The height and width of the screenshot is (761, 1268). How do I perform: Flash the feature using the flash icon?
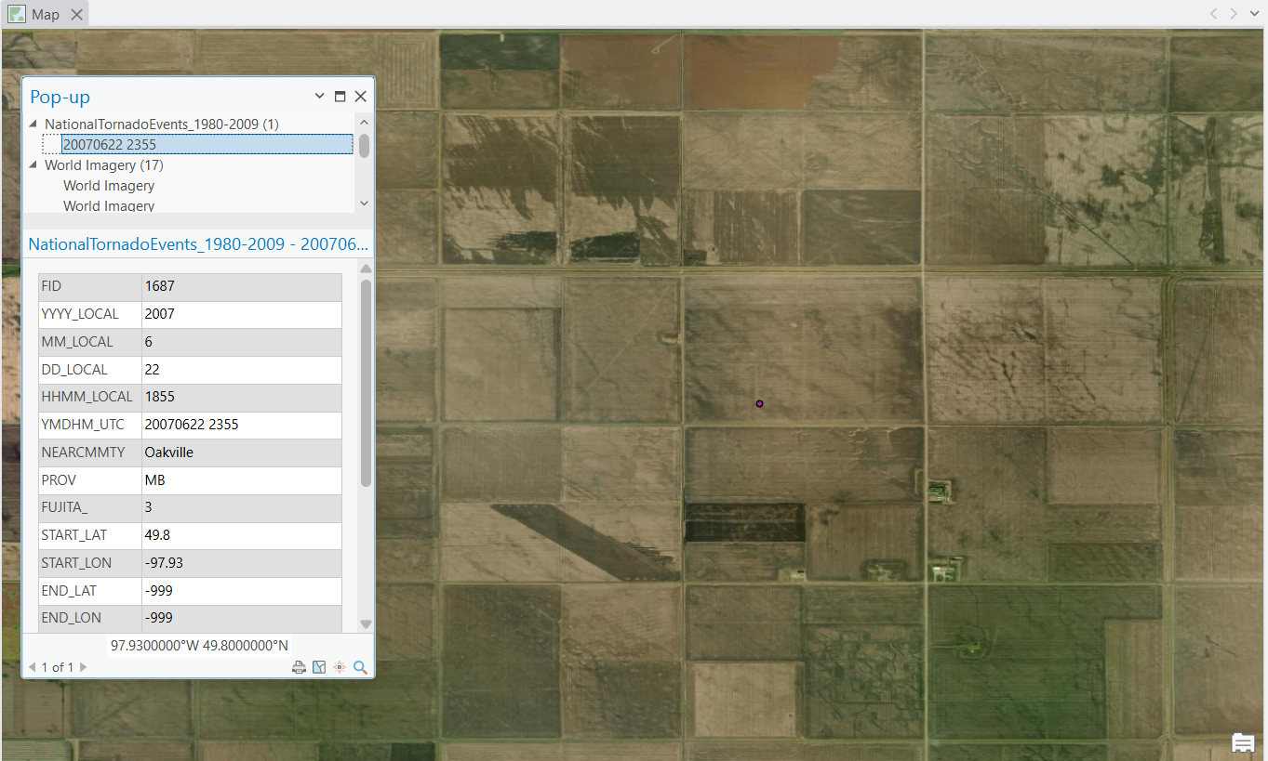point(340,667)
